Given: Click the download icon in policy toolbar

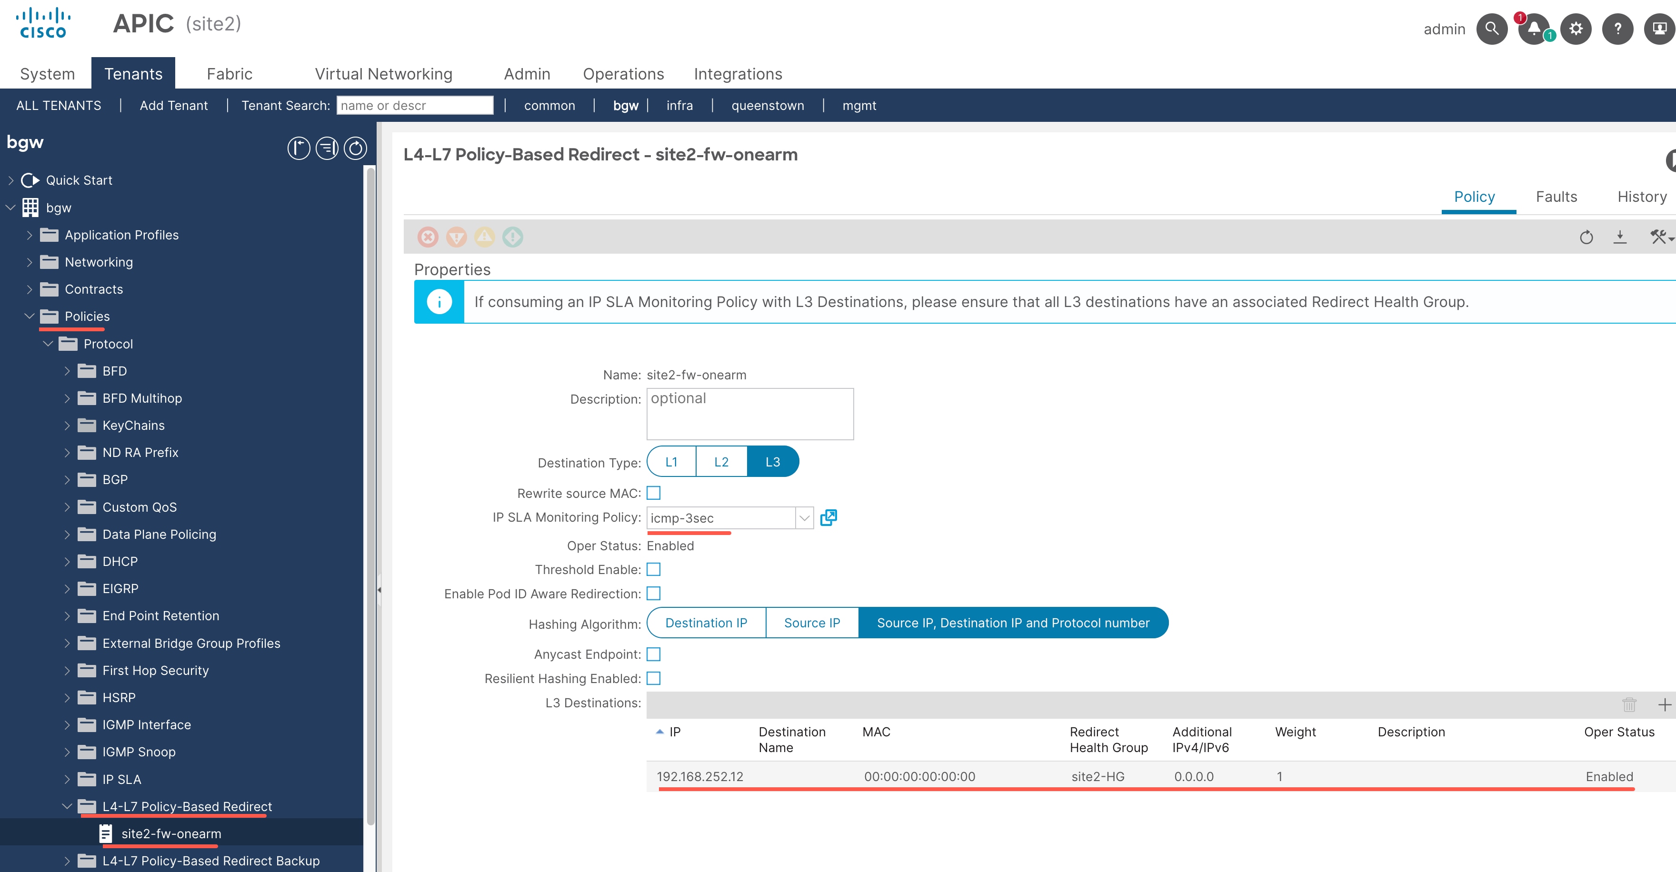Looking at the screenshot, I should 1620,238.
